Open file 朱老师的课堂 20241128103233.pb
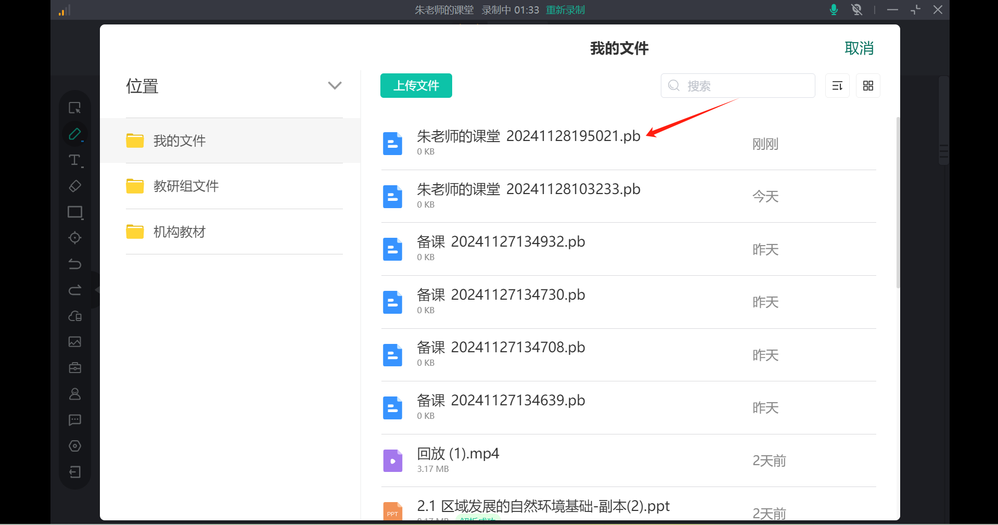The height and width of the screenshot is (525, 998). click(629, 196)
